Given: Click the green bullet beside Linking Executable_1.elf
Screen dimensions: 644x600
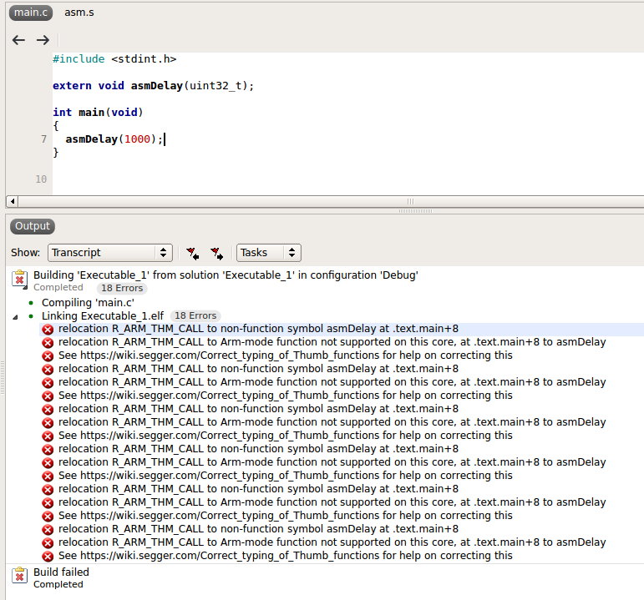Looking at the screenshot, I should [x=31, y=316].
